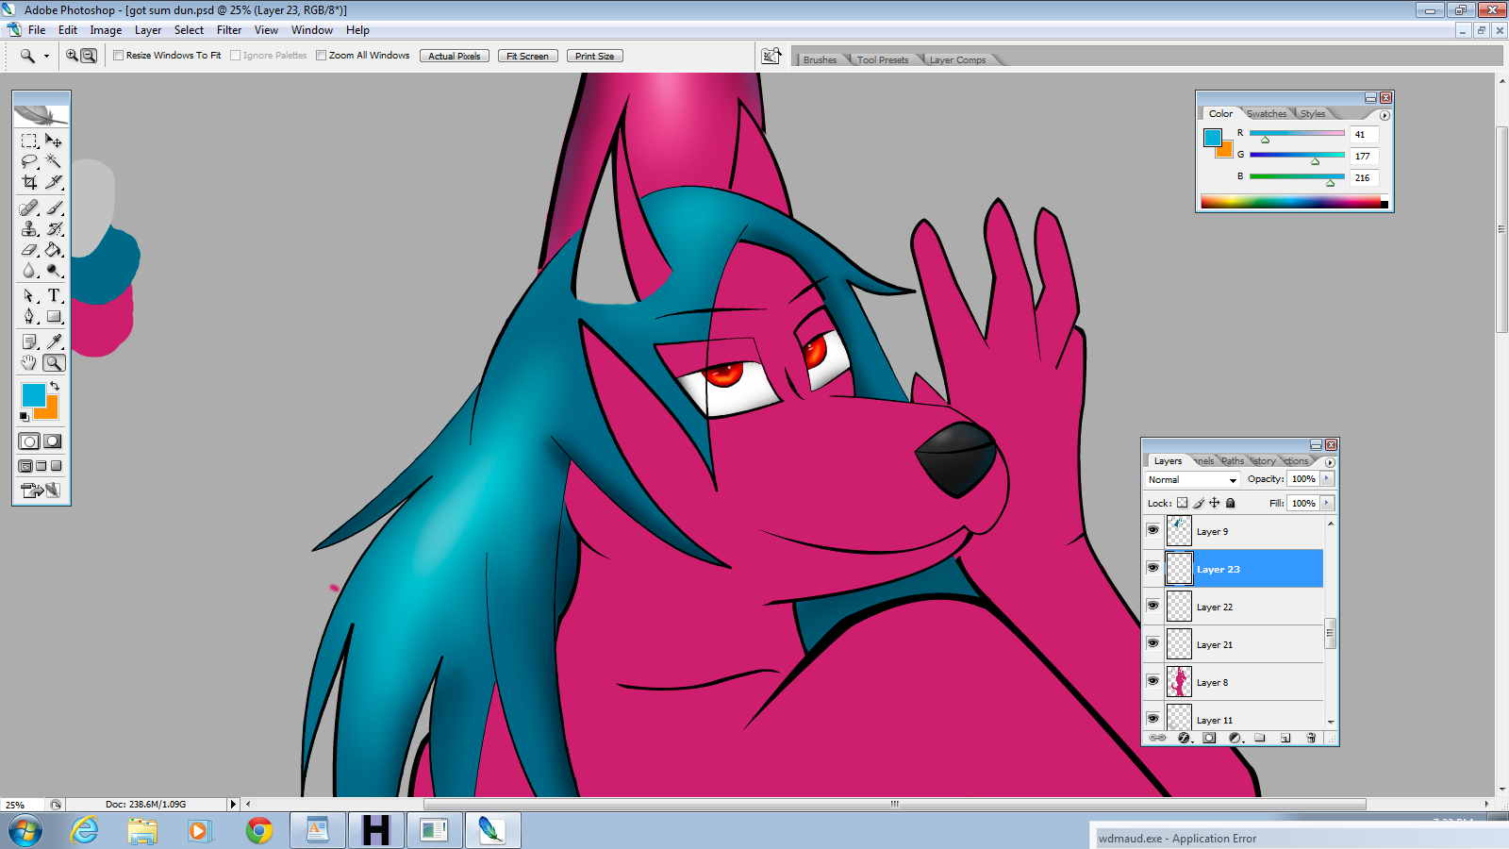Select the Lasso tool
This screenshot has width=1509, height=849.
(29, 161)
